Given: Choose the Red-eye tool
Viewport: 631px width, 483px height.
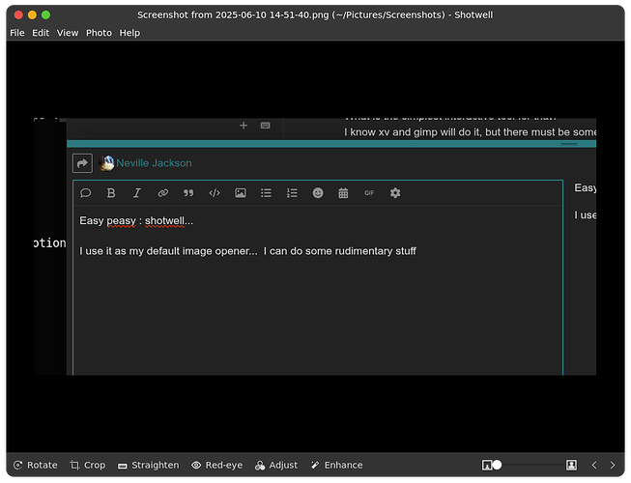Looking at the screenshot, I should pos(216,466).
